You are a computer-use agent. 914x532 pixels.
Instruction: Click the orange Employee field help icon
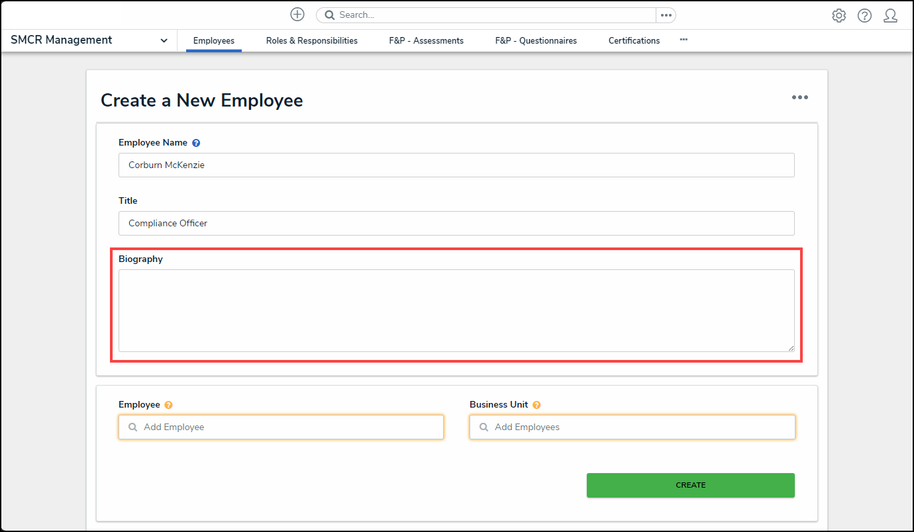pos(169,405)
